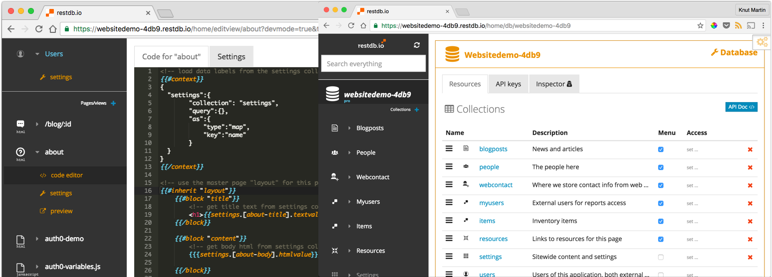
Task: Click the home icon in the left browser window
Action: click(x=52, y=29)
